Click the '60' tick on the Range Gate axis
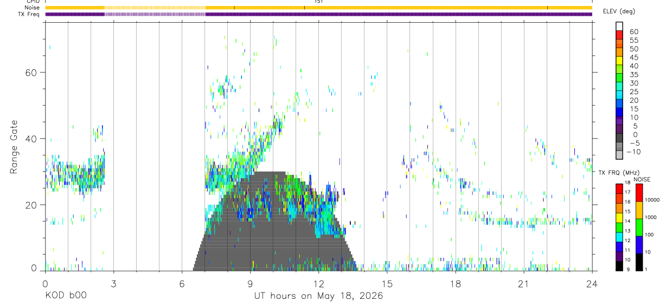This screenshot has height=307, width=666. pyautogui.click(x=31, y=72)
